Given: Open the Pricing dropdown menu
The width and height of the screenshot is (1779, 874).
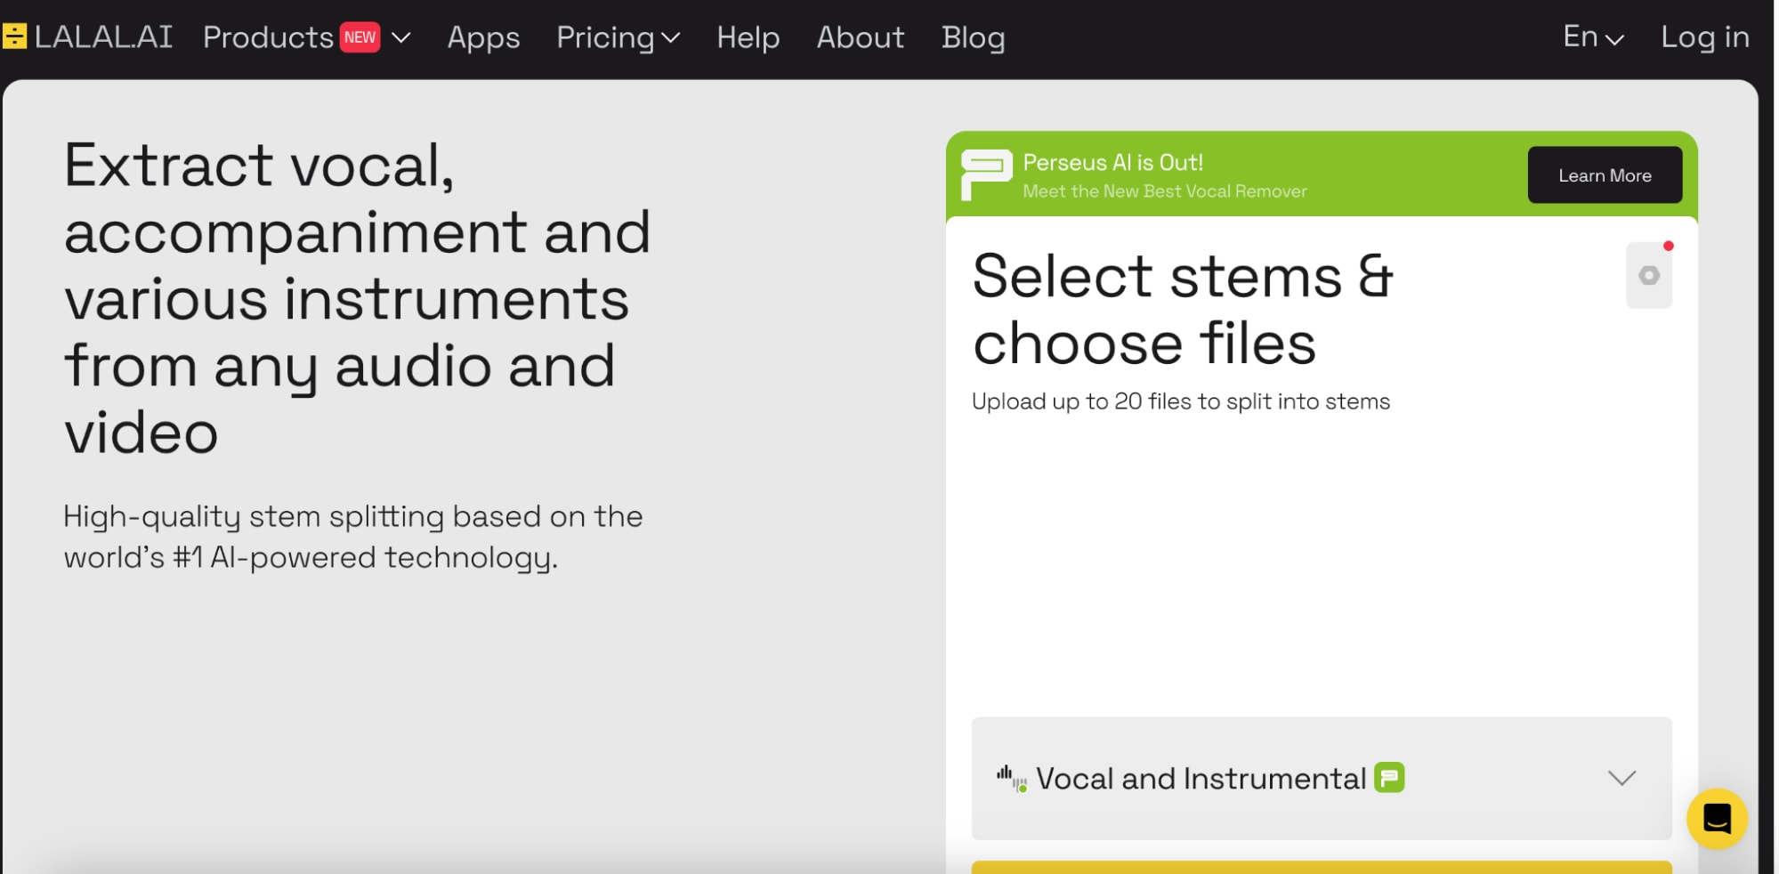Looking at the screenshot, I should 618,38.
